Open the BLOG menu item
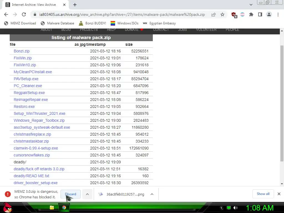This screenshot has width=284, height=213. pos(66,30)
